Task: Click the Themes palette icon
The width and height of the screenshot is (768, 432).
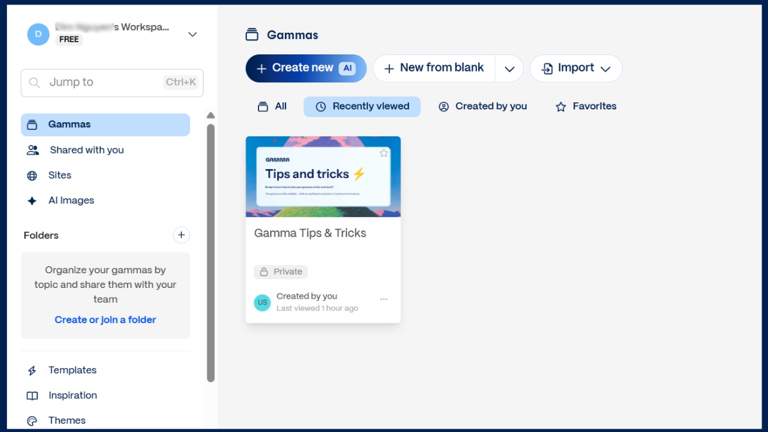Action: coord(32,420)
